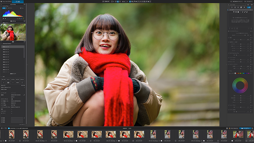Open the Presets button

(x=248, y=2)
